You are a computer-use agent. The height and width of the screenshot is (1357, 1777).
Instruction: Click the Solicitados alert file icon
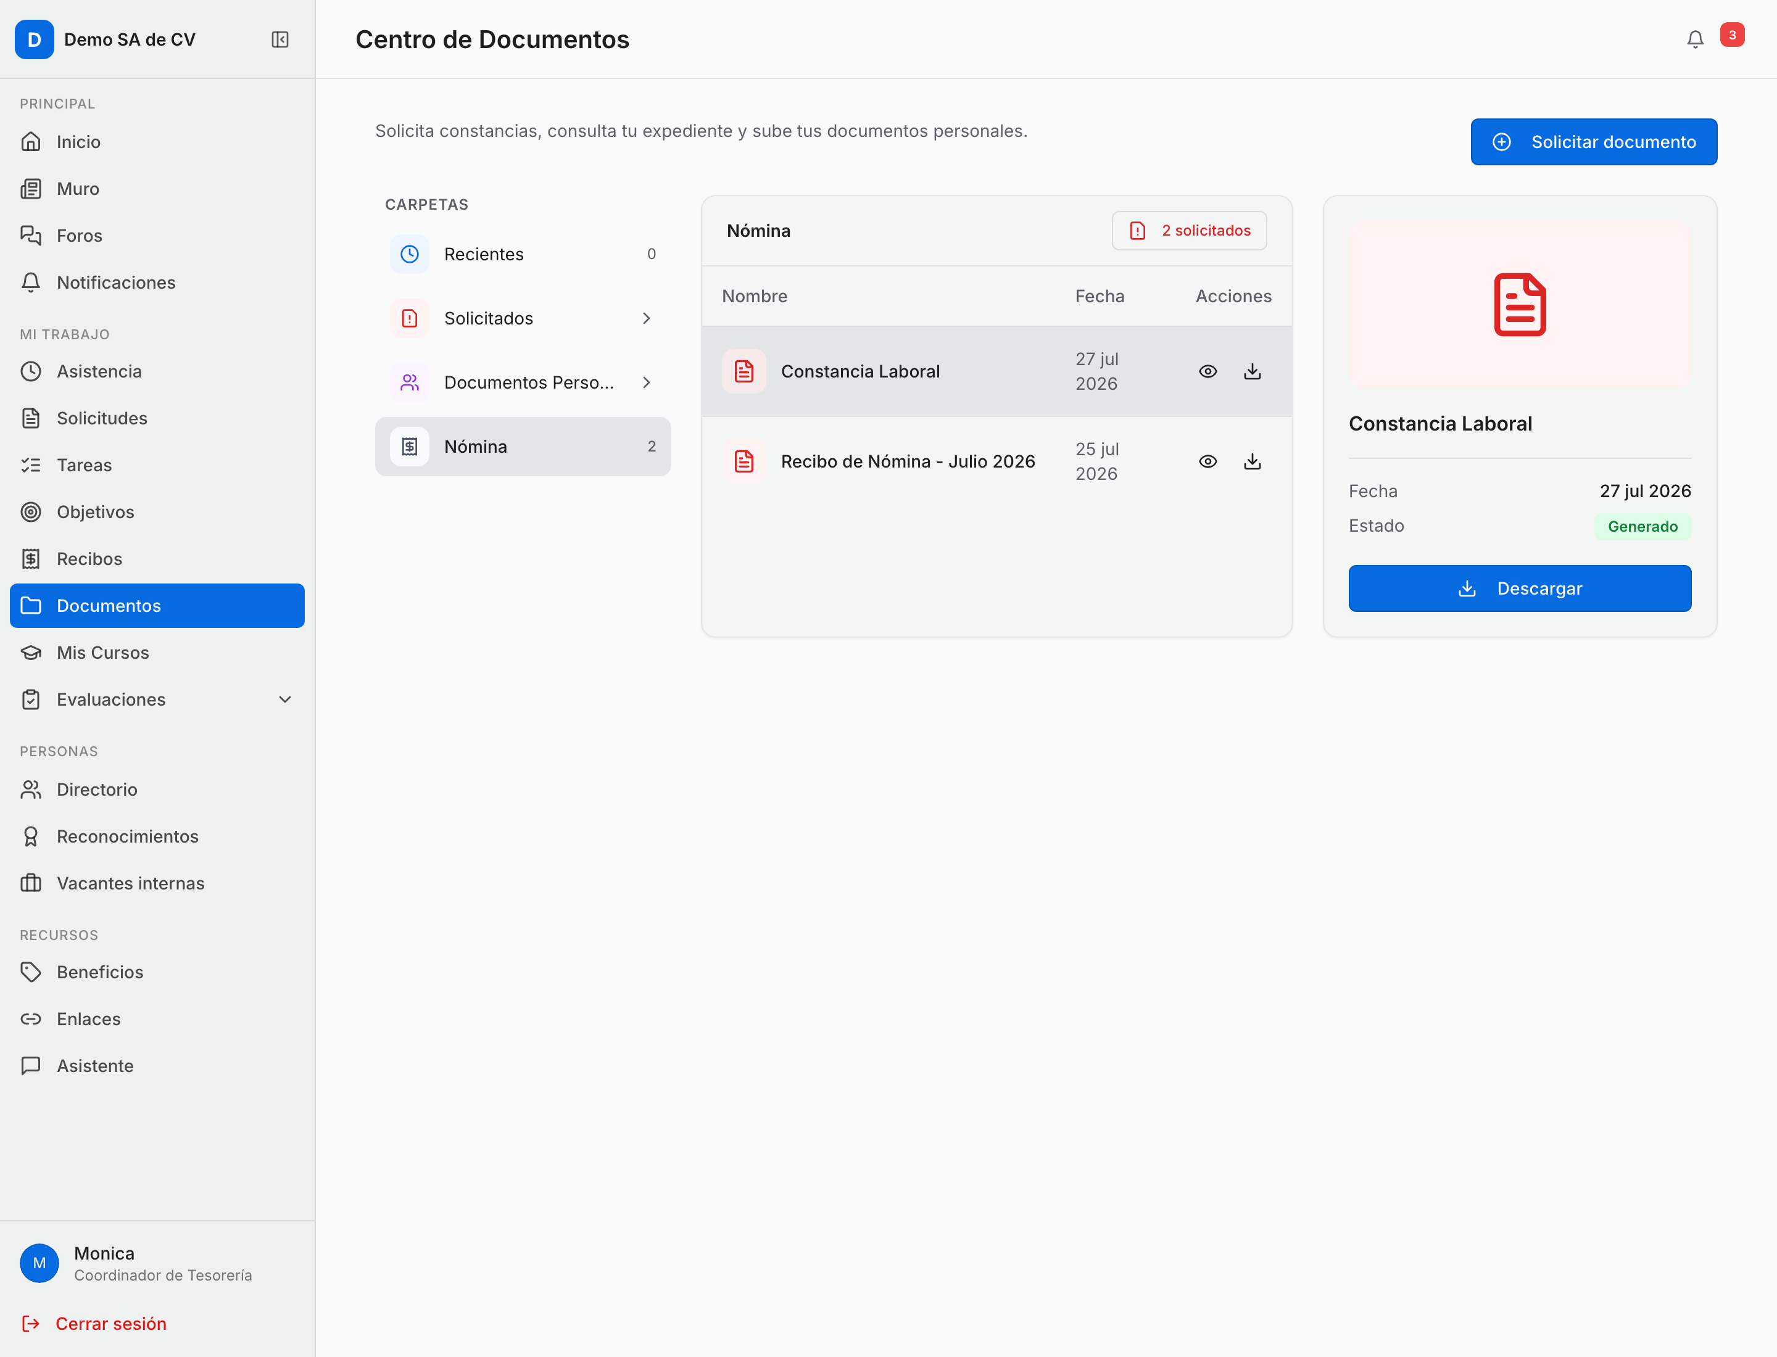click(x=410, y=318)
